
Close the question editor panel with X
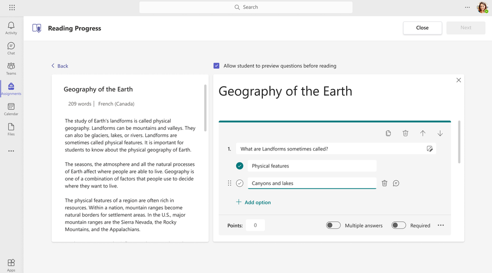point(458,80)
